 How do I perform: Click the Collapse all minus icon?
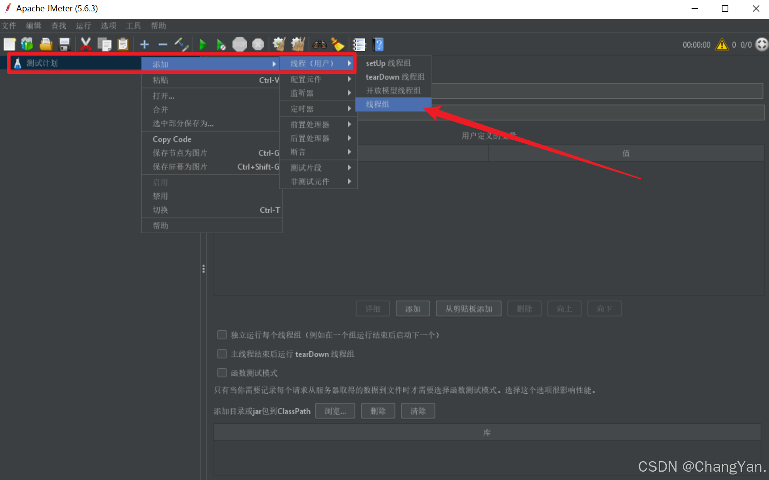(163, 44)
